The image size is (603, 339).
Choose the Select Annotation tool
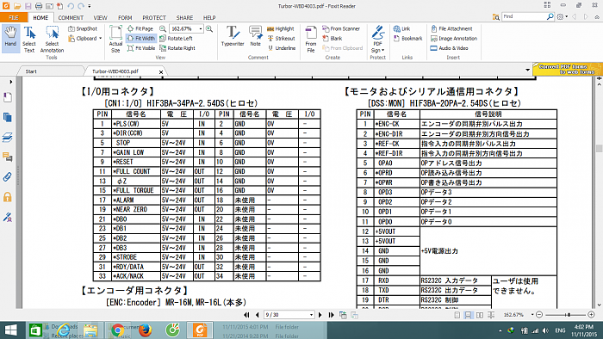(52, 40)
